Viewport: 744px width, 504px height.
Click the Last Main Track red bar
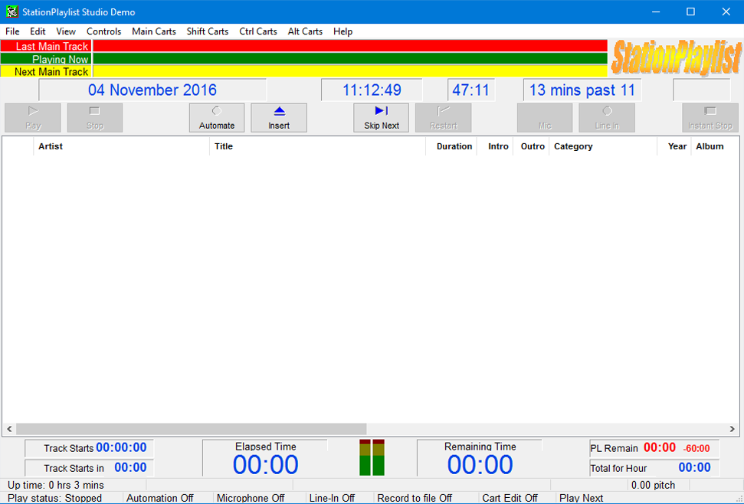tap(350, 46)
